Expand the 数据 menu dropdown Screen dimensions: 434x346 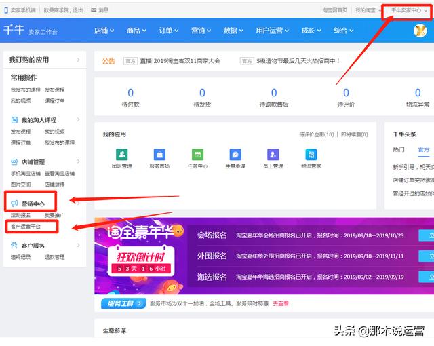click(233, 31)
